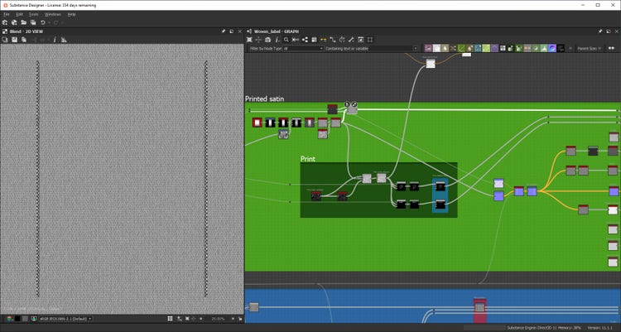Toggle the tiling grid icon in 2D View

(x=170, y=319)
